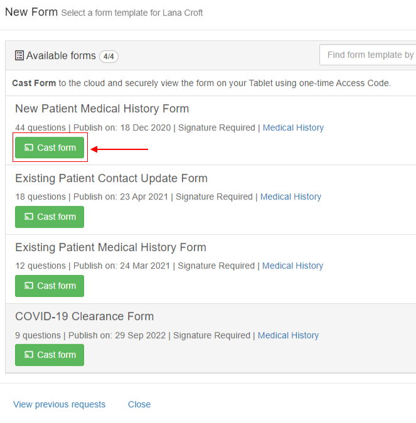The image size is (416, 423).
Task: Click cast icon on Contact Update form button
Action: (29, 217)
